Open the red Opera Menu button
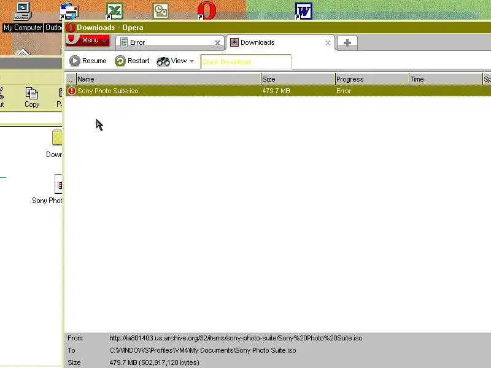 (x=88, y=40)
